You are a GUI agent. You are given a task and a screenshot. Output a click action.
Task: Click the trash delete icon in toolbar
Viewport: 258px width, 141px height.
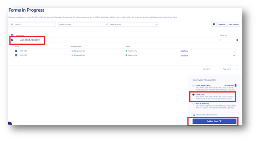point(214,24)
